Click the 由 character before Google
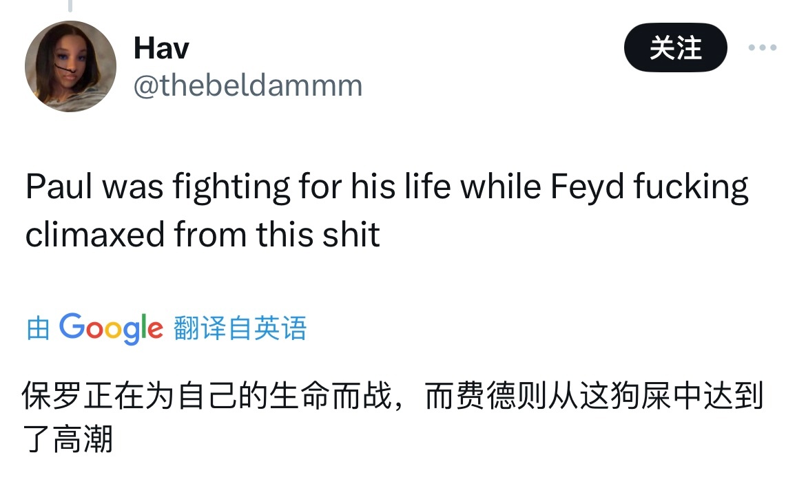Viewport: 806px width, 497px height. pos(39,328)
